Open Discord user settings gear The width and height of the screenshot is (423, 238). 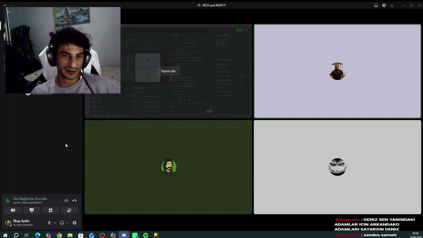[74, 223]
